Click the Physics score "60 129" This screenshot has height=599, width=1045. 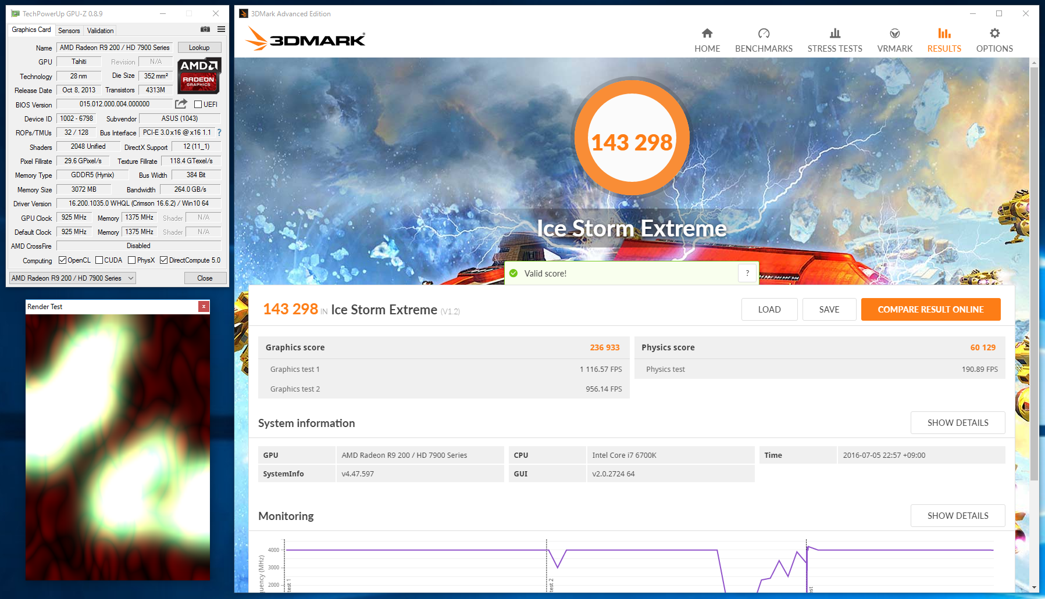point(983,347)
